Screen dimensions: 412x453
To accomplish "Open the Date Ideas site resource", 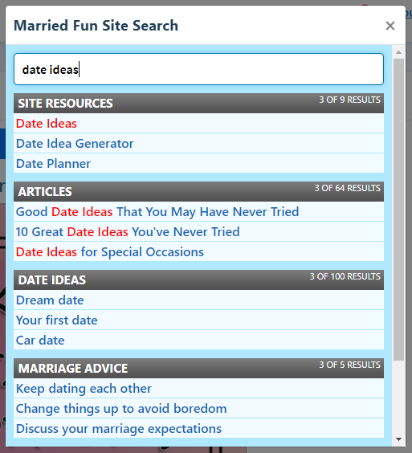I will 47,124.
